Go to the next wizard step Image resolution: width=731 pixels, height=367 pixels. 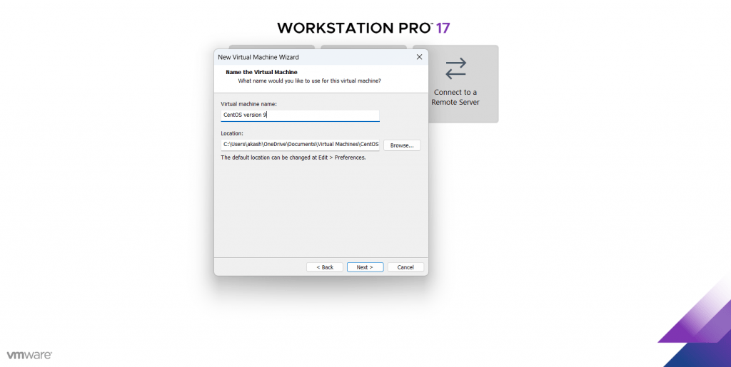[x=365, y=267]
